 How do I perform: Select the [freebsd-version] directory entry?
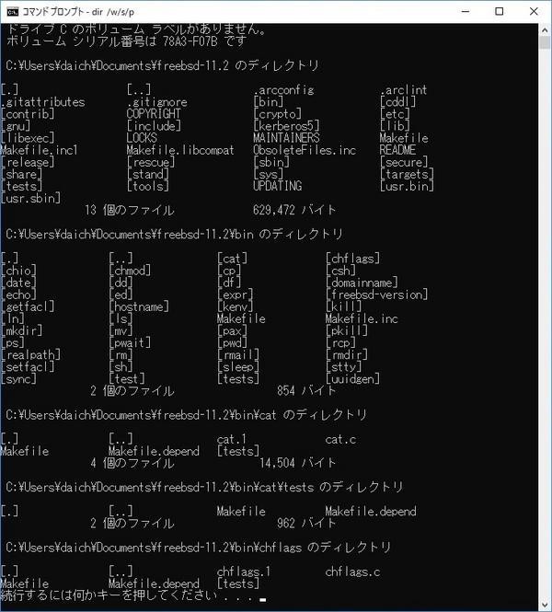(377, 294)
